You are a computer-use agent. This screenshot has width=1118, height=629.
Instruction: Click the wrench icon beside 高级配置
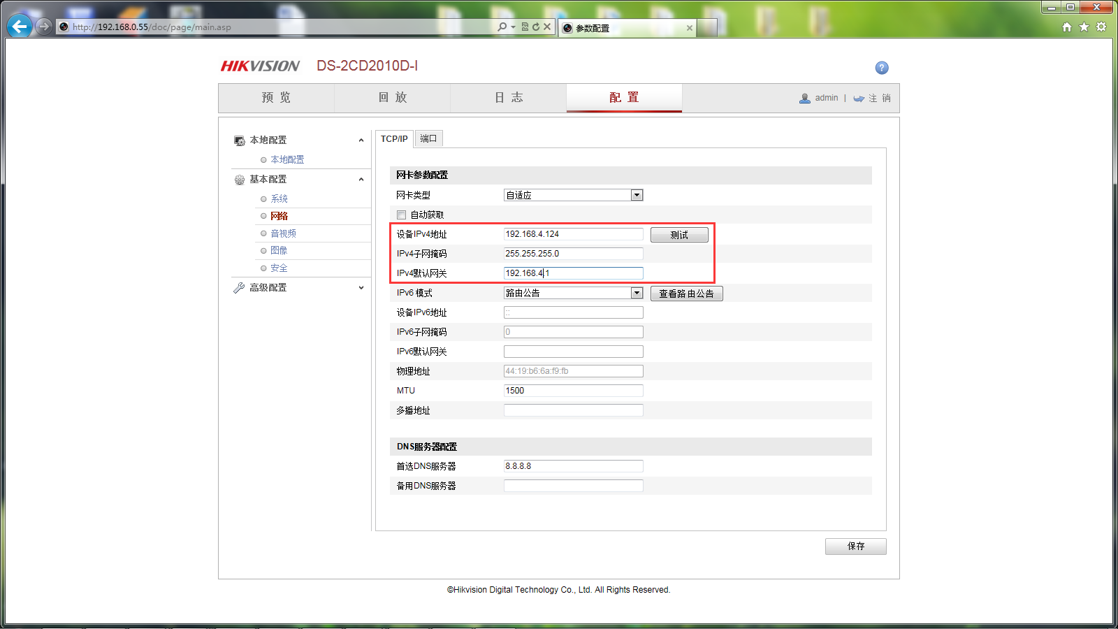pos(238,287)
